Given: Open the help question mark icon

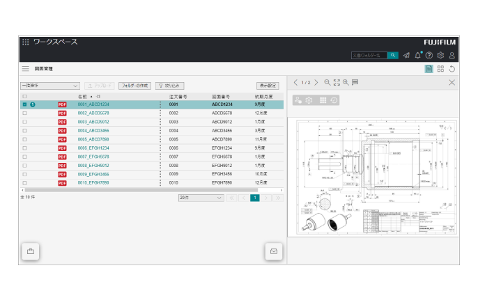Looking at the screenshot, I should [x=429, y=56].
